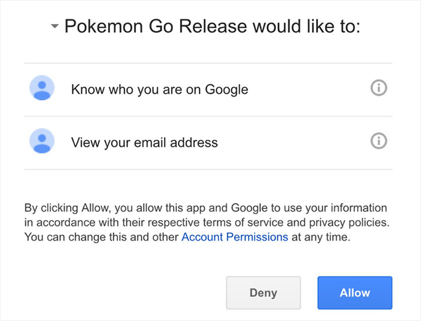Click the info icon for View your email address
Viewport: 421px width, 321px height.
click(378, 140)
